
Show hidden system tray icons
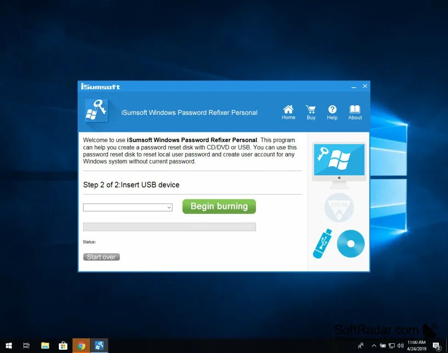[x=374, y=346]
